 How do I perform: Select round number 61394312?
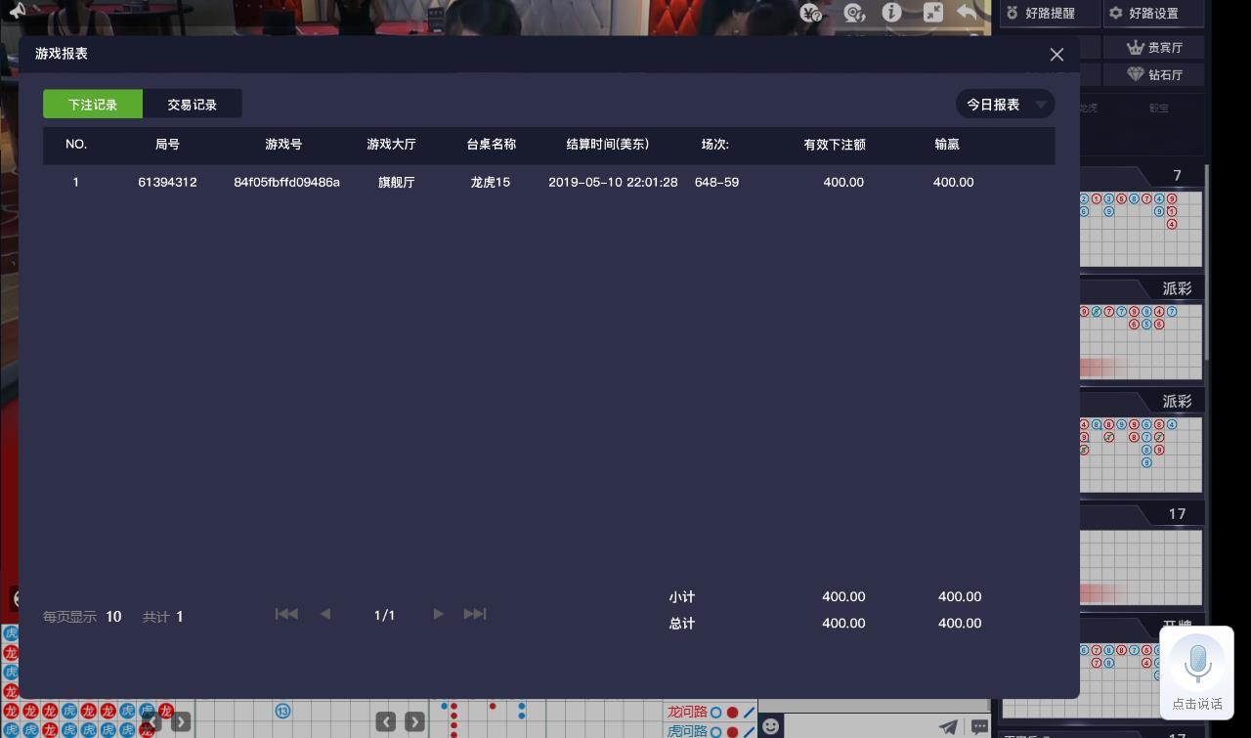pos(167,183)
